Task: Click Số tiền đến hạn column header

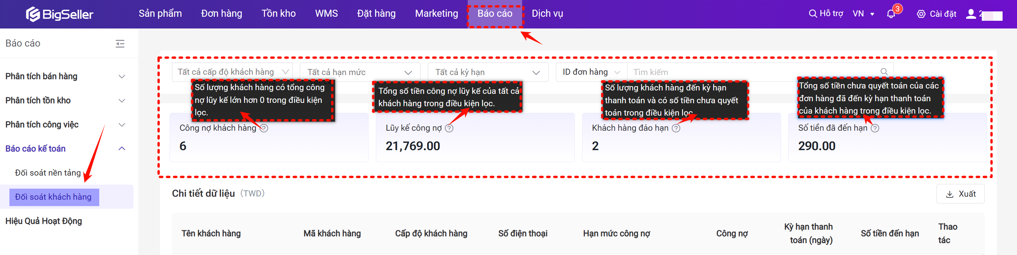Action: click(890, 234)
